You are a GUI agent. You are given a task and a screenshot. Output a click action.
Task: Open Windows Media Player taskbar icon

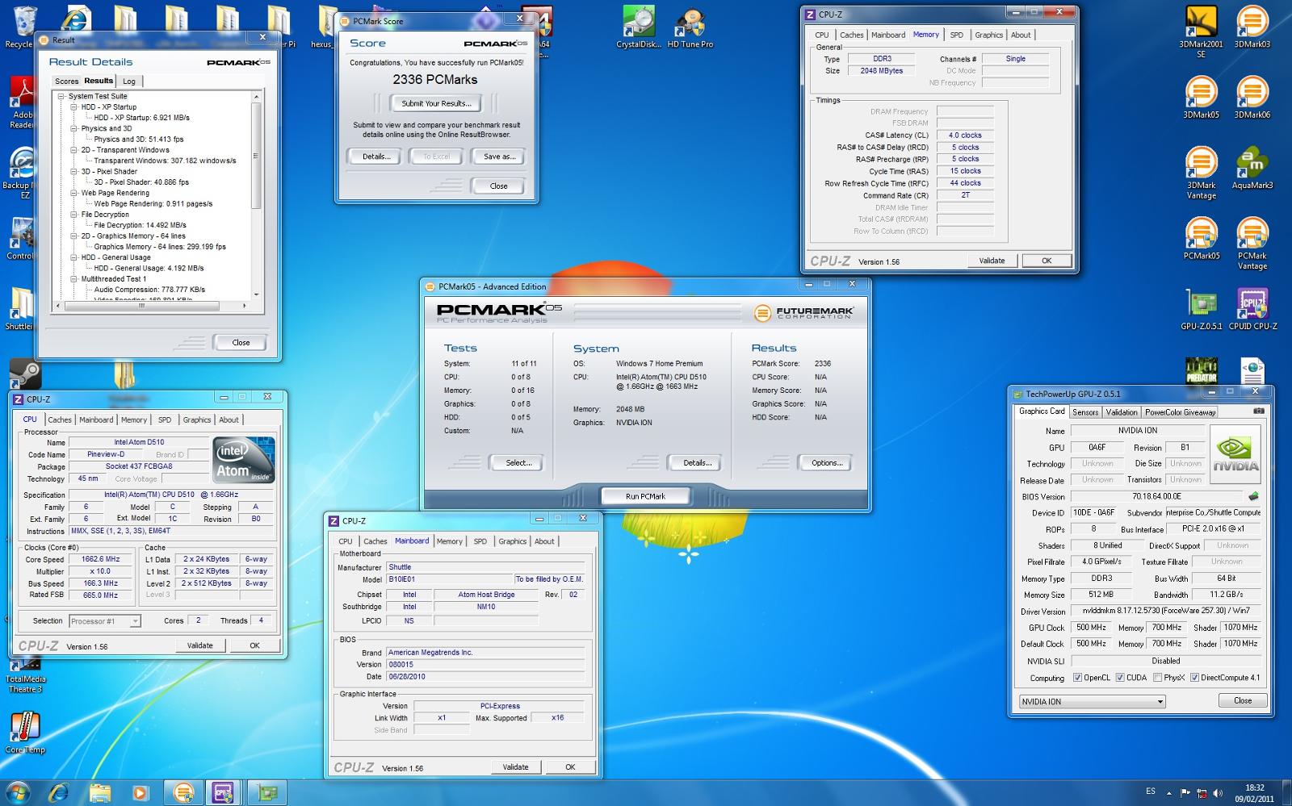click(141, 792)
